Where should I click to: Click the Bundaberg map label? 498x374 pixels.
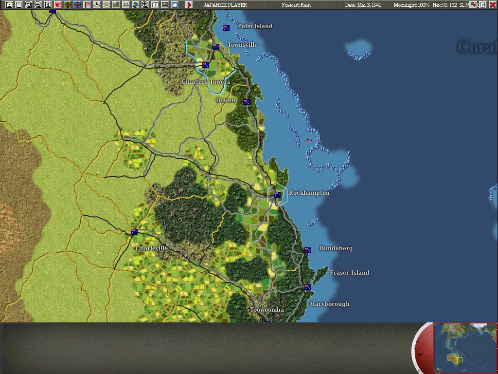pyautogui.click(x=336, y=248)
